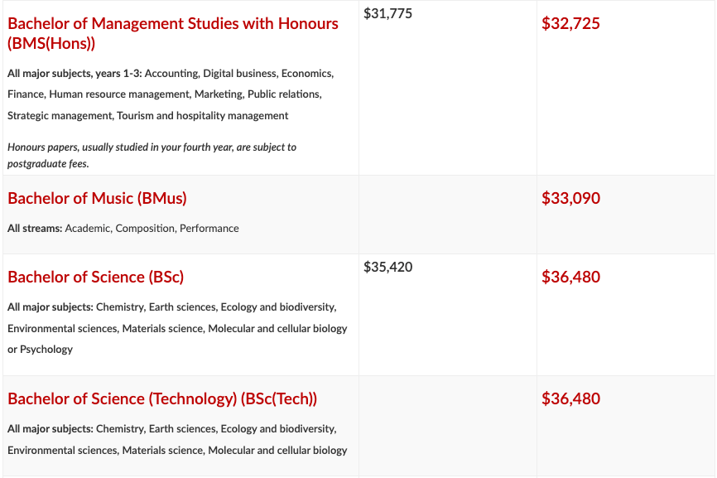Click the 'All major subjects:' label under BSc(Tech)
Screen dimensions: 717x478
tap(51, 429)
